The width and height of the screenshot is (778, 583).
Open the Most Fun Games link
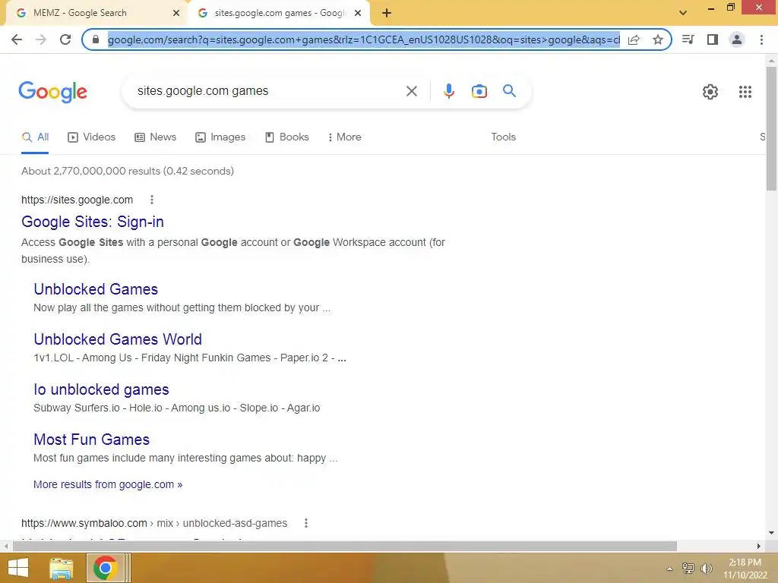point(91,440)
